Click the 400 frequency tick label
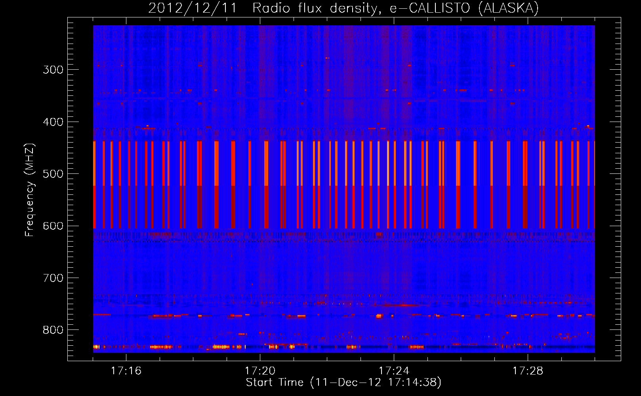Viewport: 641px width, 396px height. [x=53, y=122]
